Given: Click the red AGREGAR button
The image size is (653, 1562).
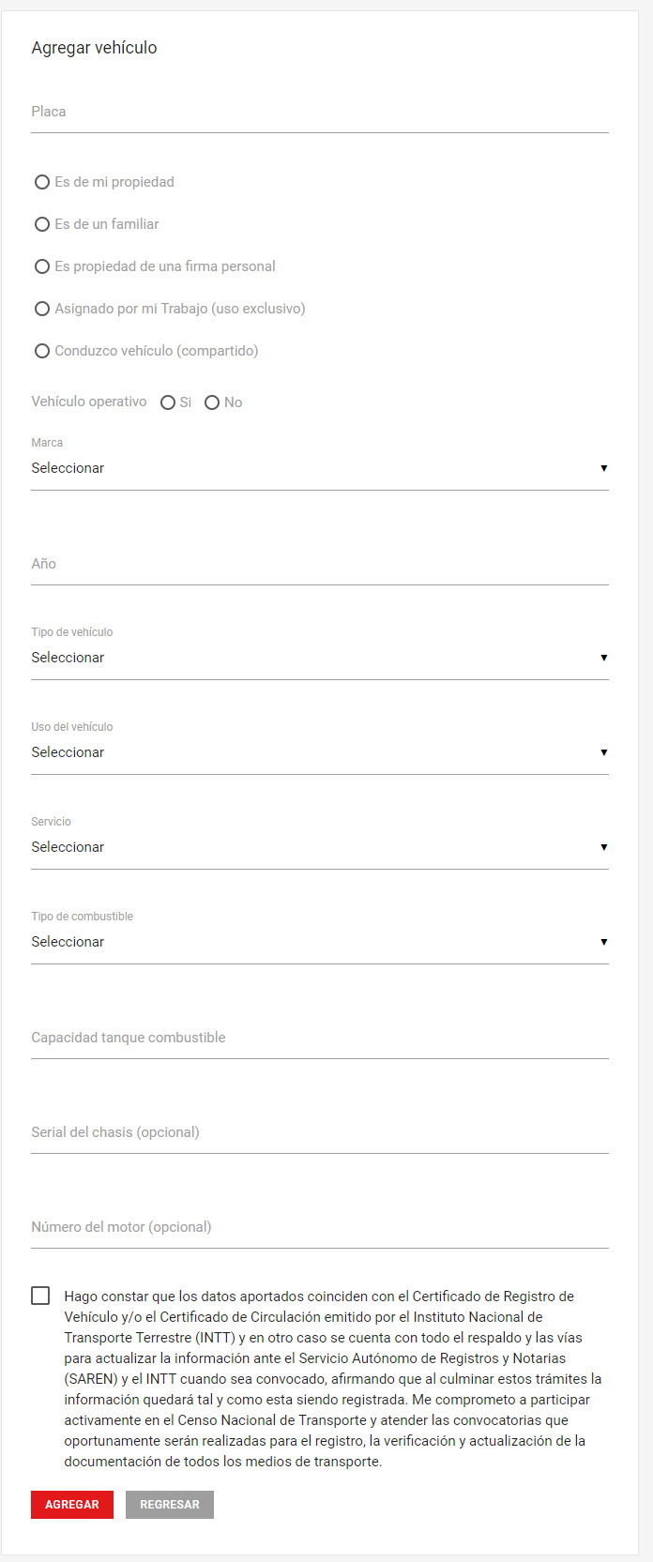Looking at the screenshot, I should pyautogui.click(x=72, y=1505).
